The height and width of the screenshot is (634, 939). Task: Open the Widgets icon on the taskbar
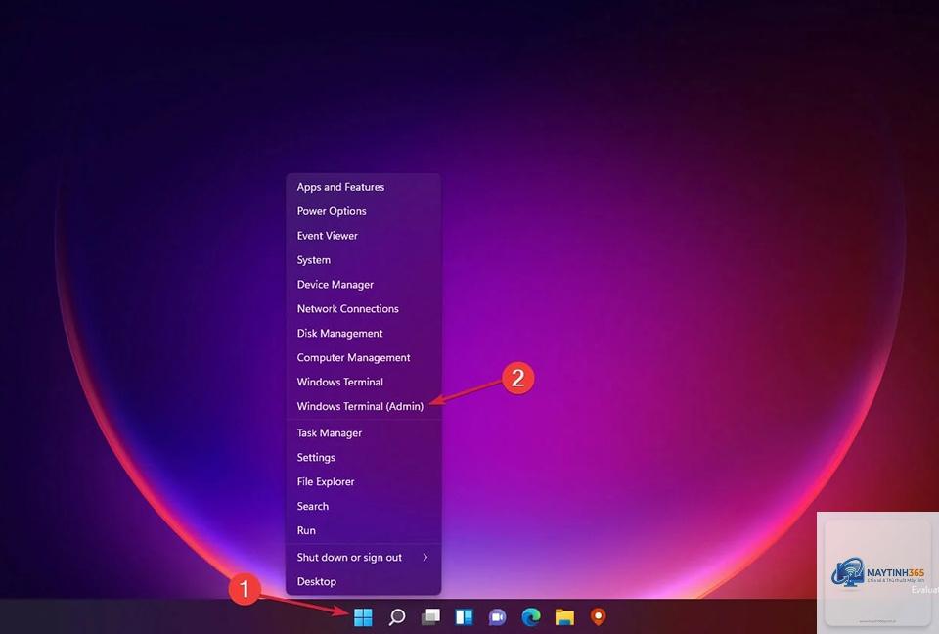(464, 616)
